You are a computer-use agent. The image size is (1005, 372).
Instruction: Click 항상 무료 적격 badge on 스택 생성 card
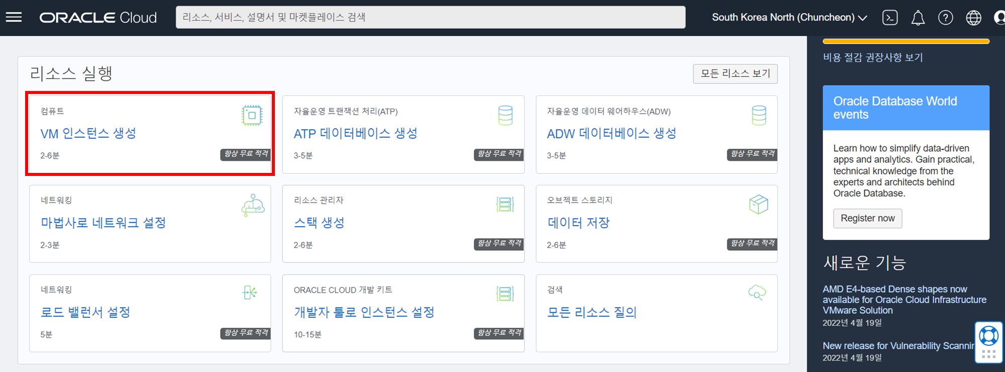(499, 244)
